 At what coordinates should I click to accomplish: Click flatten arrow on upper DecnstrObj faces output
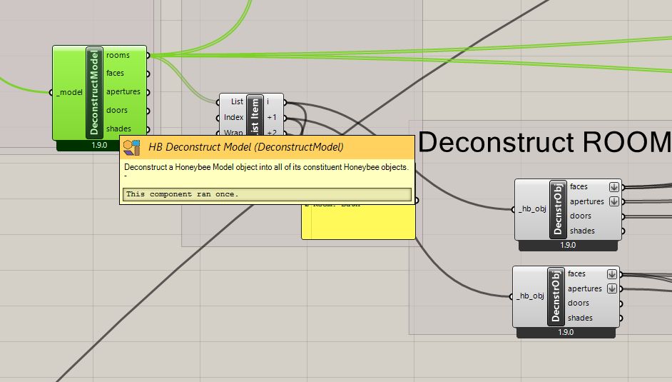614,187
